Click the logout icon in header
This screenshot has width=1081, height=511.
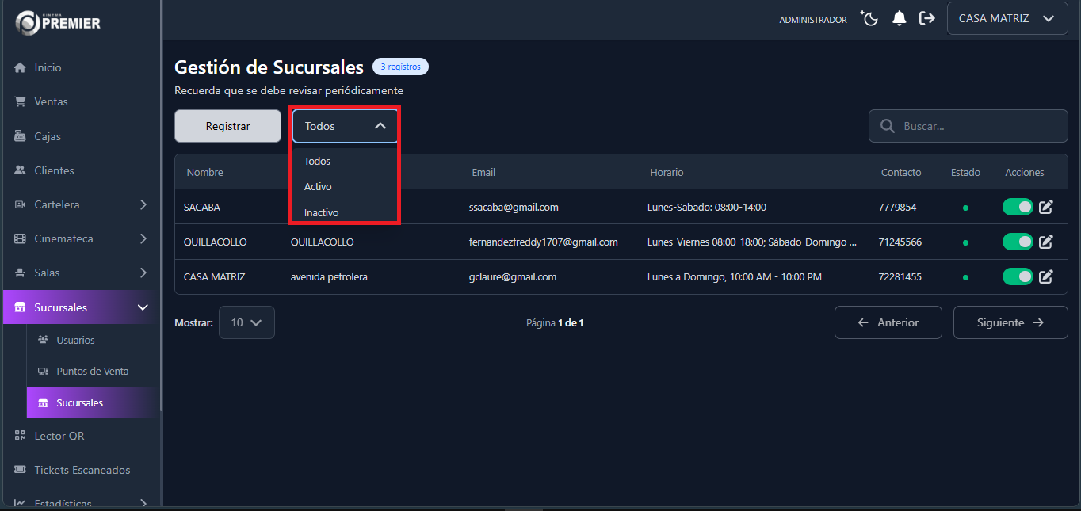pyautogui.click(x=926, y=18)
